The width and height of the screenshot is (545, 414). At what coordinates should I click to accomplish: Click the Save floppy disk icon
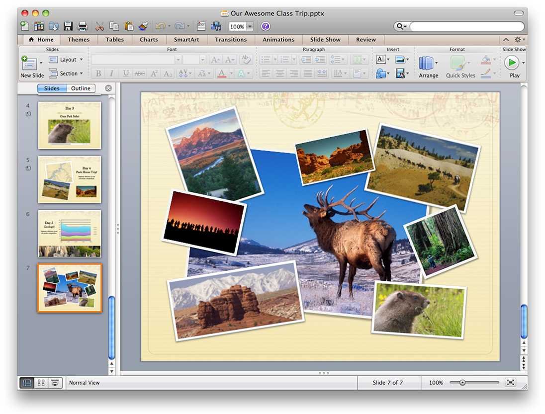(68, 26)
